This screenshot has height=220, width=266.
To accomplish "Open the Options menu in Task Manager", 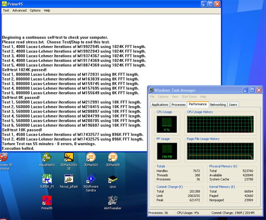I will (x=163, y=97).
